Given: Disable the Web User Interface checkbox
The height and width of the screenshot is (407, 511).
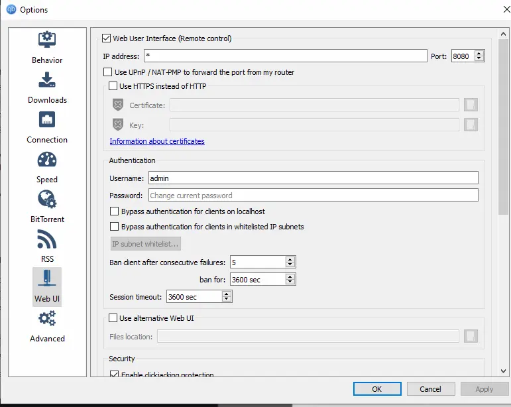Looking at the screenshot, I should 106,38.
